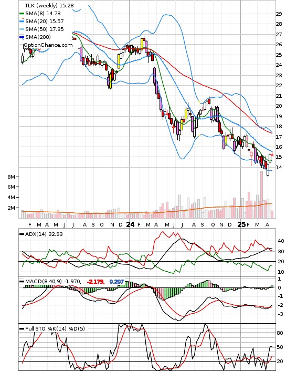Click the 8M volume axis label
297x371 pixels.
(12, 177)
